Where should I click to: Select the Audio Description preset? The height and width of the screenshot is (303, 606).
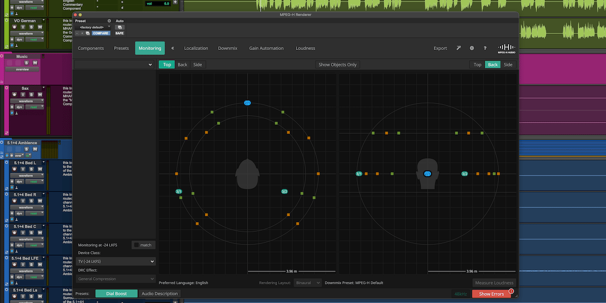point(160,294)
